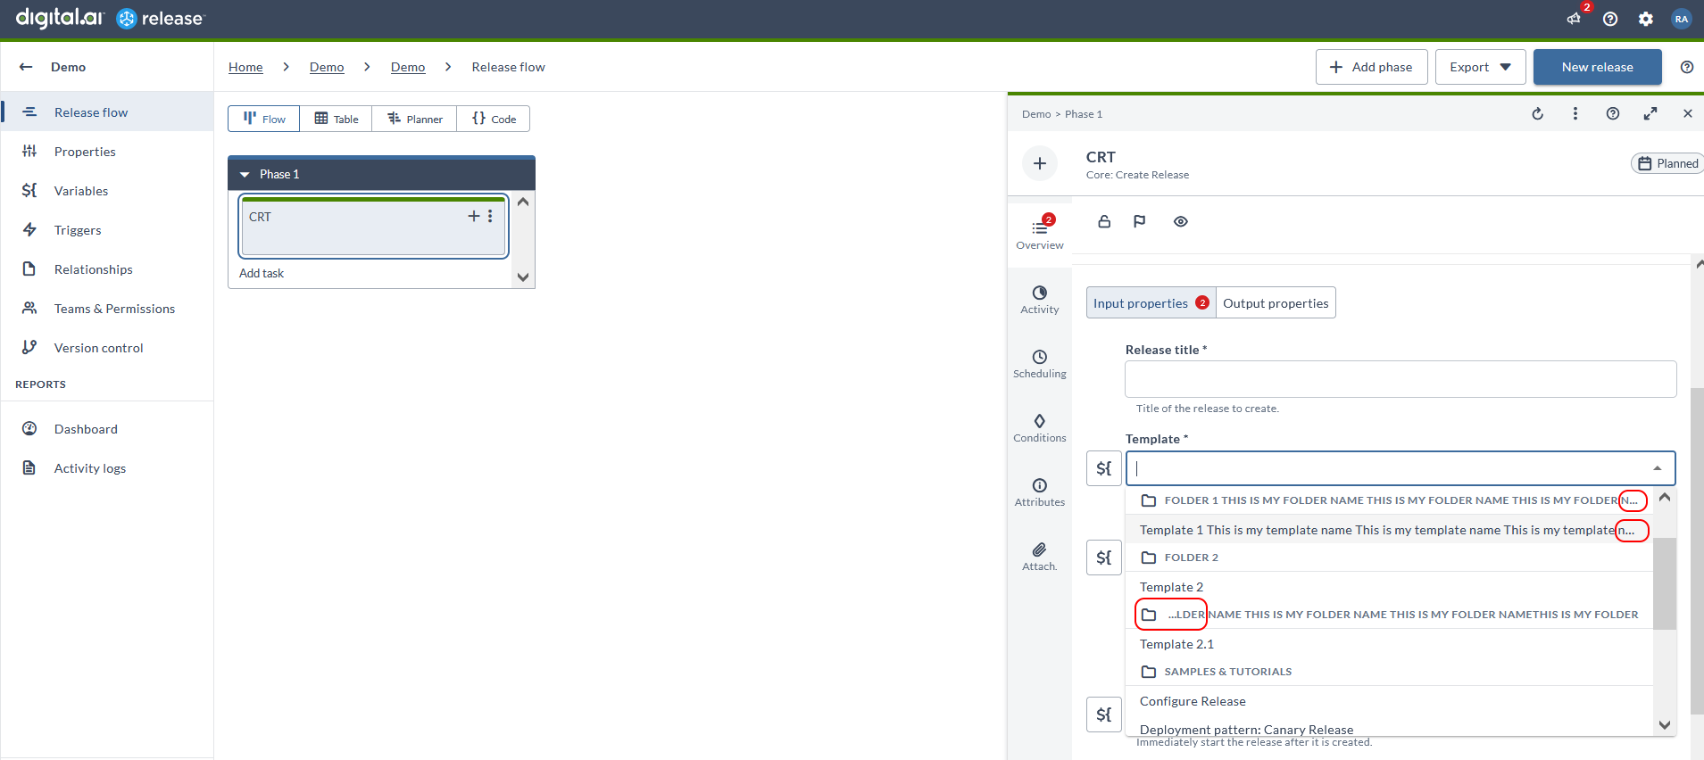
Task: Open Triggers in the sidebar
Action: [107, 229]
